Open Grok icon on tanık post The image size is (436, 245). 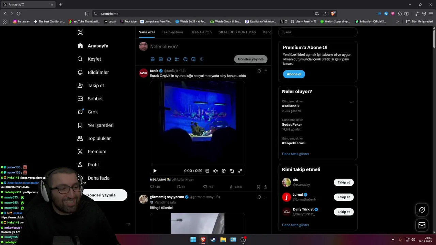[x=259, y=71]
